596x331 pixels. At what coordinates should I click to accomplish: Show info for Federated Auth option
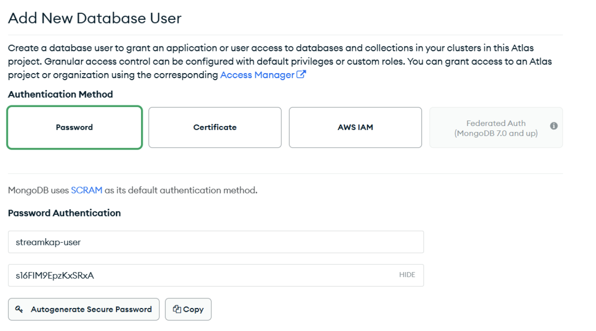click(x=554, y=126)
